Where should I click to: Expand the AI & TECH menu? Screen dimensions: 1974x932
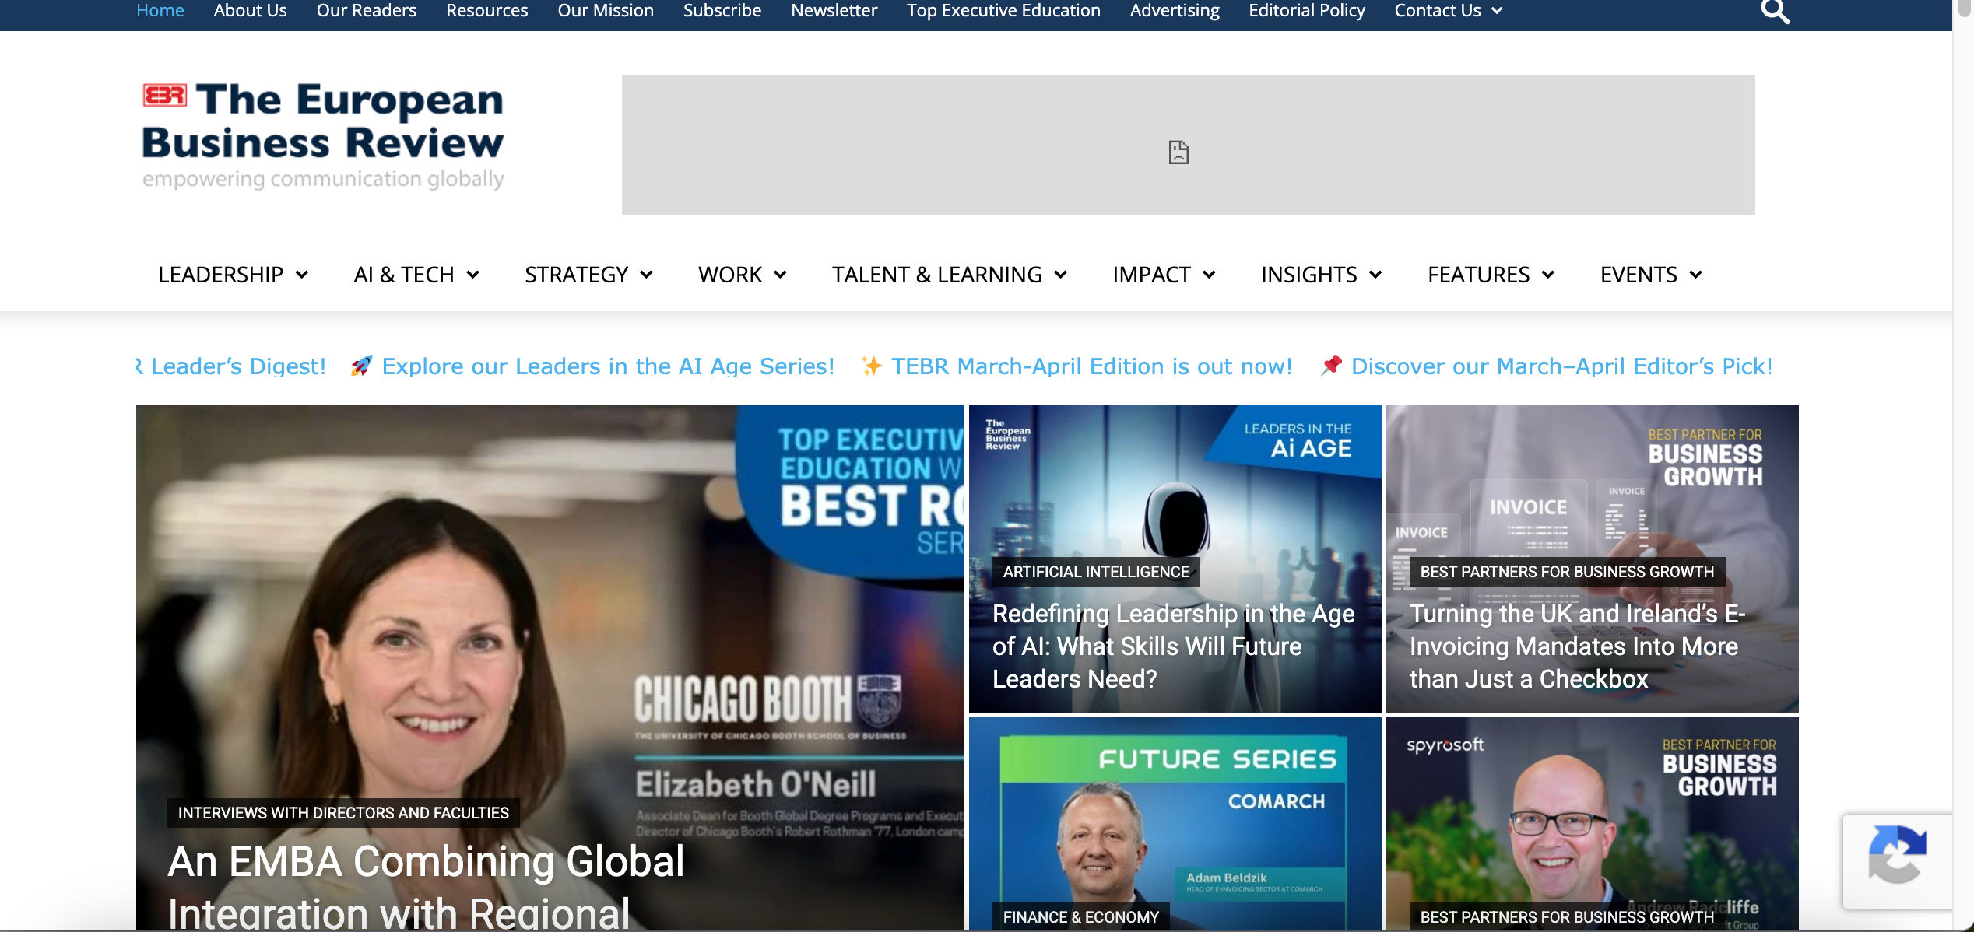416,275
